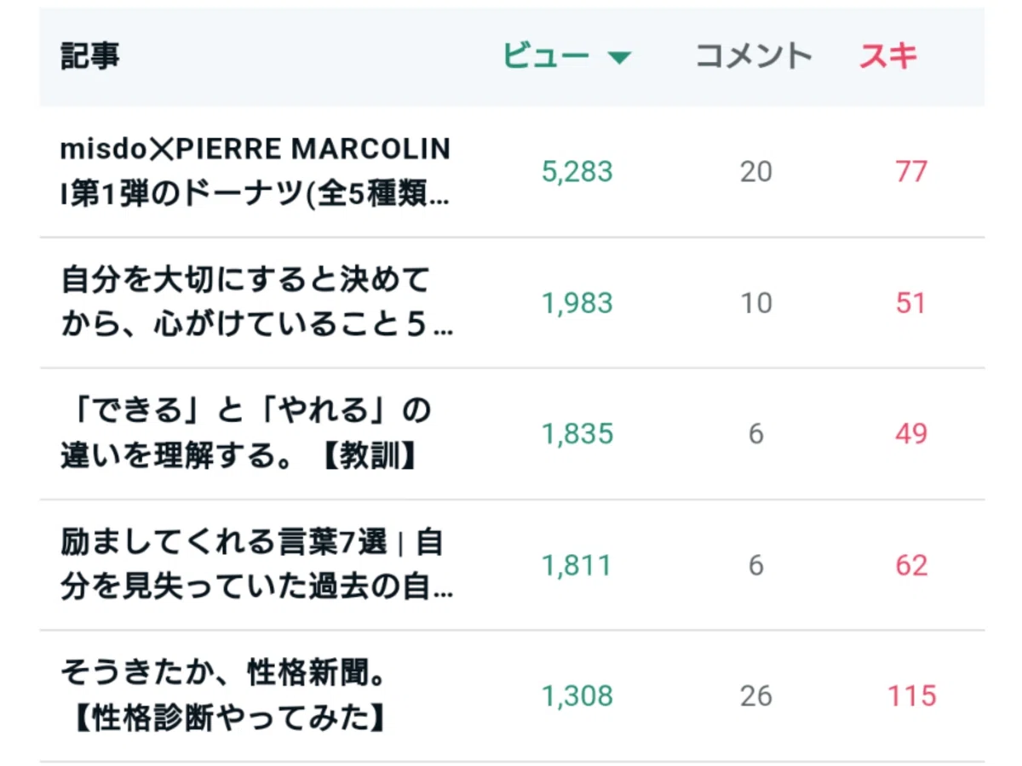This screenshot has height=766, width=1022.
Task: Sort articles by スキ column header
Action: point(888,56)
